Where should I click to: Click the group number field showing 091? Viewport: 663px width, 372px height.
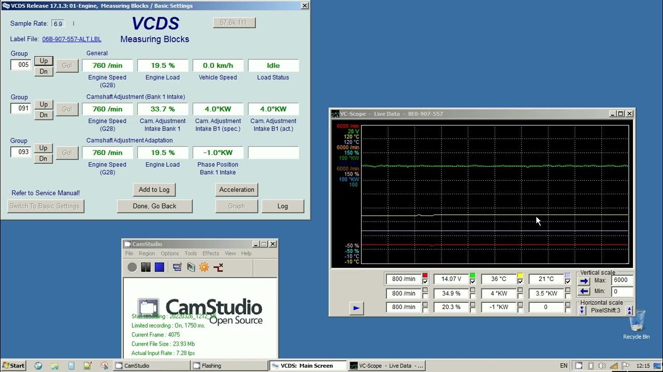(21, 109)
